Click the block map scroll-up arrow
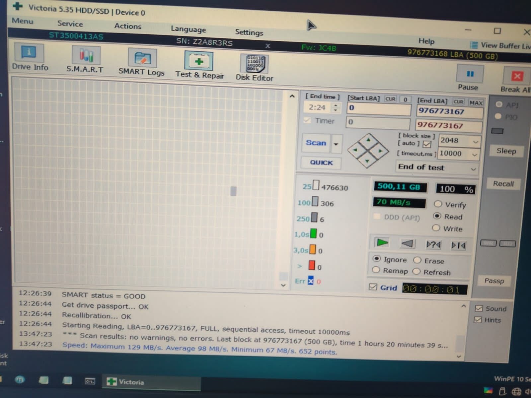The height and width of the screenshot is (398, 531). click(x=292, y=96)
